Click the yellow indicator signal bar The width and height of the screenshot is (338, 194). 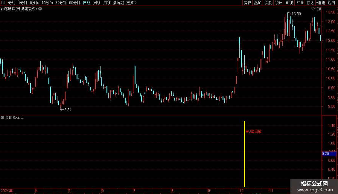244,154
